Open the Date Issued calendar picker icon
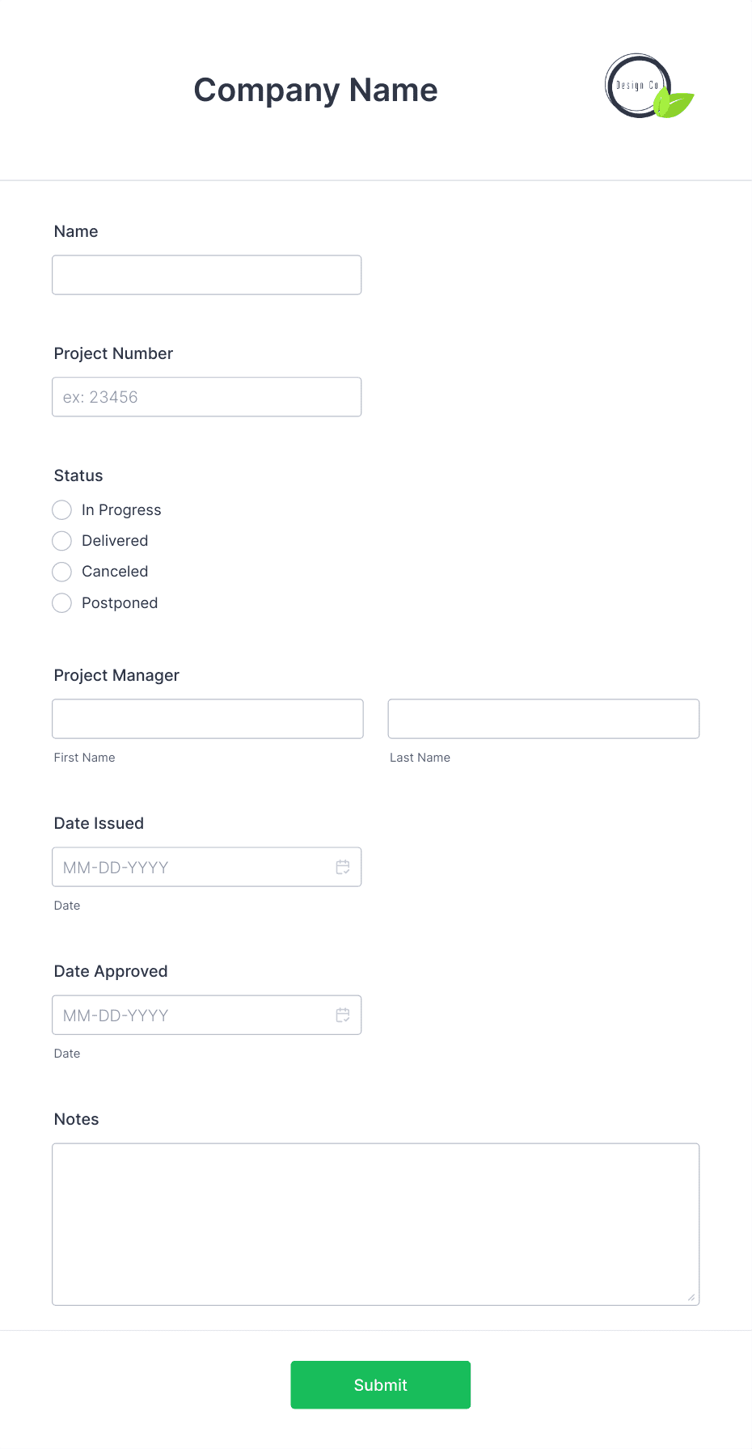Screen dimensions: 752x1449 (342, 866)
